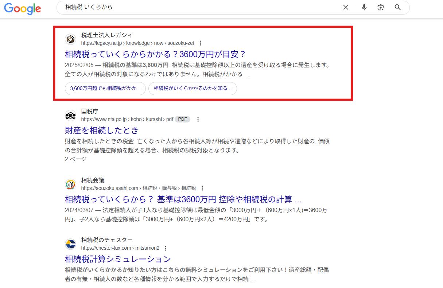
Task: Click the PDF badge on the 国税庁 result
Action: [x=182, y=119]
